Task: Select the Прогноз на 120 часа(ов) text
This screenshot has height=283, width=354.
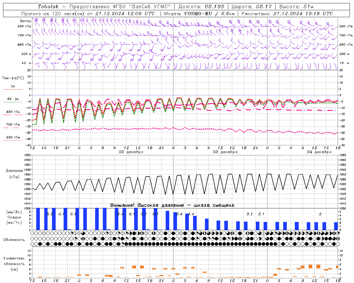Action: coord(51,14)
